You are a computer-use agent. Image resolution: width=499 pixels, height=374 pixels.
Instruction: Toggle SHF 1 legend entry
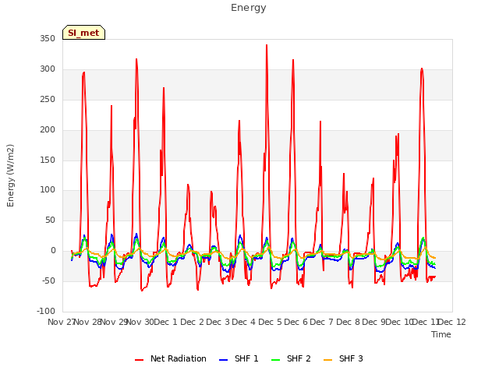(239, 358)
